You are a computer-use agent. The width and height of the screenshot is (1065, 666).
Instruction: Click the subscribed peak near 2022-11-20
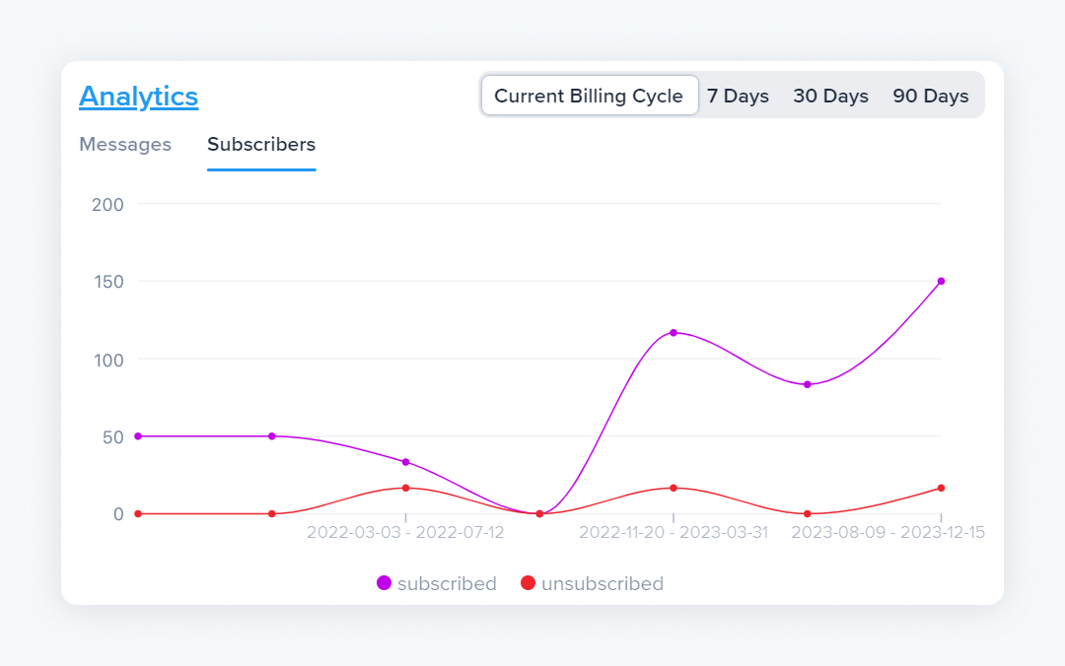click(x=674, y=333)
